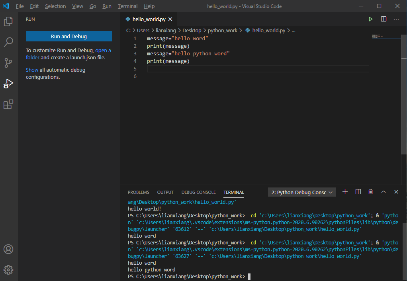Maximize the Visual Studio Code window
Screen dimensions: 407x281
tap(379, 6)
